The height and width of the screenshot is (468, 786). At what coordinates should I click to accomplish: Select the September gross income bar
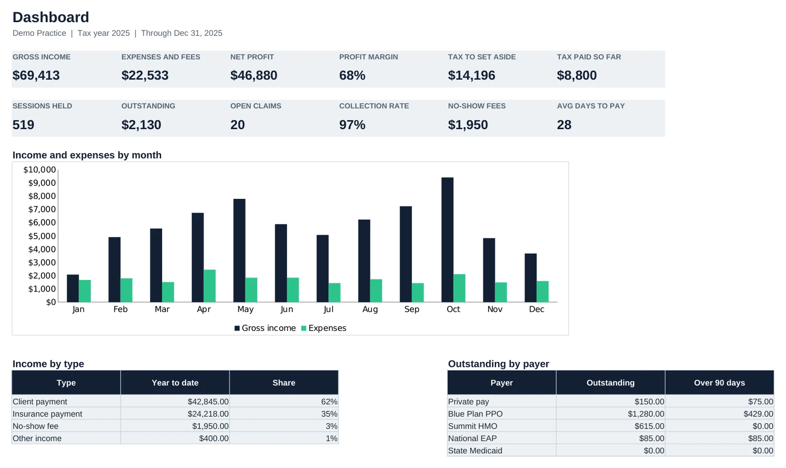[x=406, y=254]
